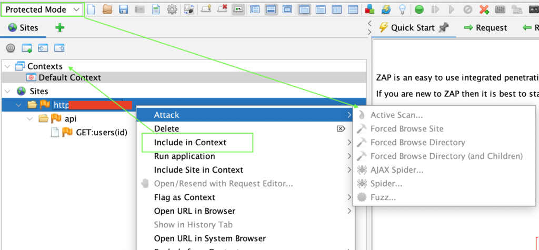This screenshot has height=250, width=539.
Task: Click Check for Updates lightning icon
Action: (x=386, y=9)
